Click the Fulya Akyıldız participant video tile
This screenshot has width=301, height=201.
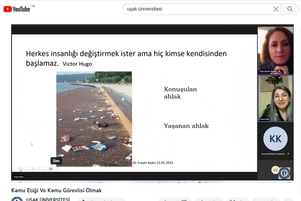tap(275, 49)
